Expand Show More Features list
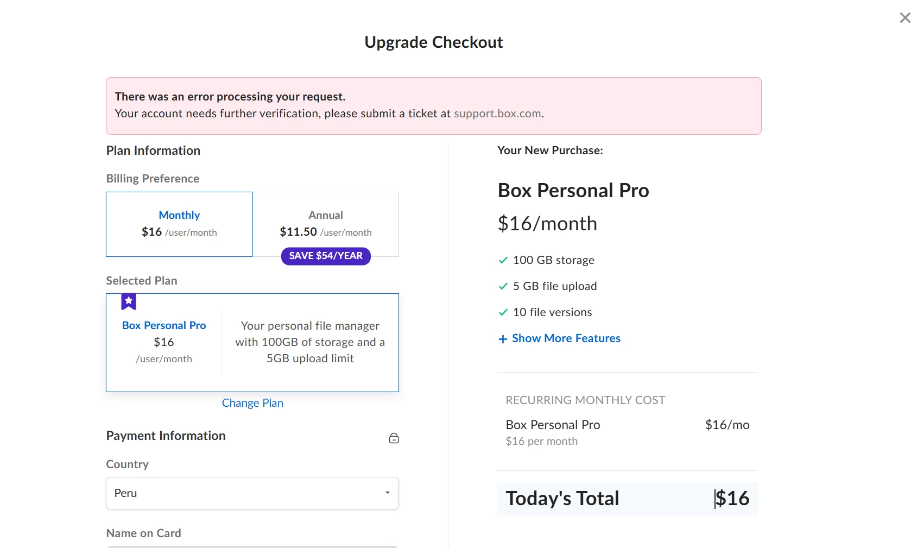 566,338
